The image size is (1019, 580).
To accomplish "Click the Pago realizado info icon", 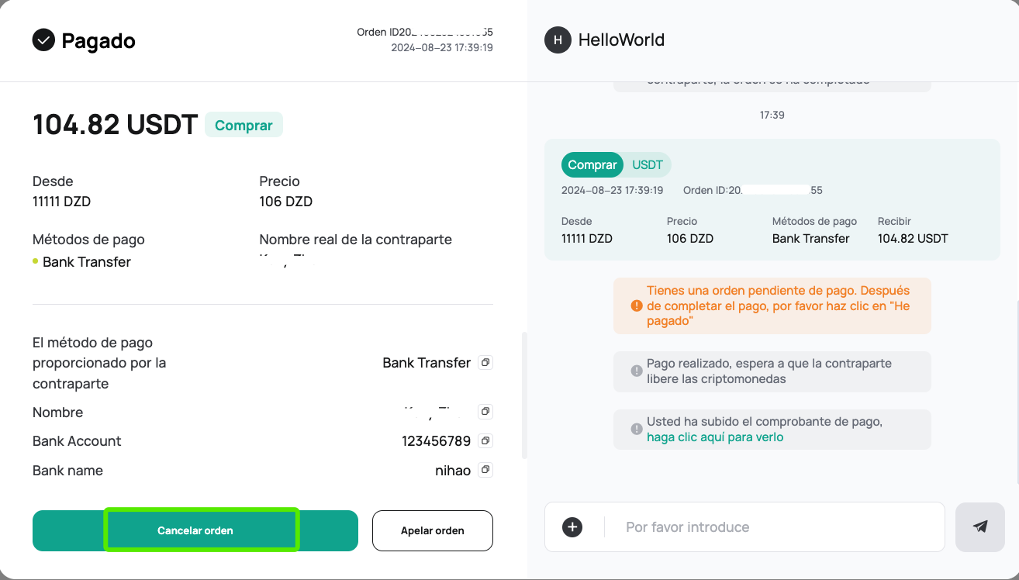I will pyautogui.click(x=636, y=371).
